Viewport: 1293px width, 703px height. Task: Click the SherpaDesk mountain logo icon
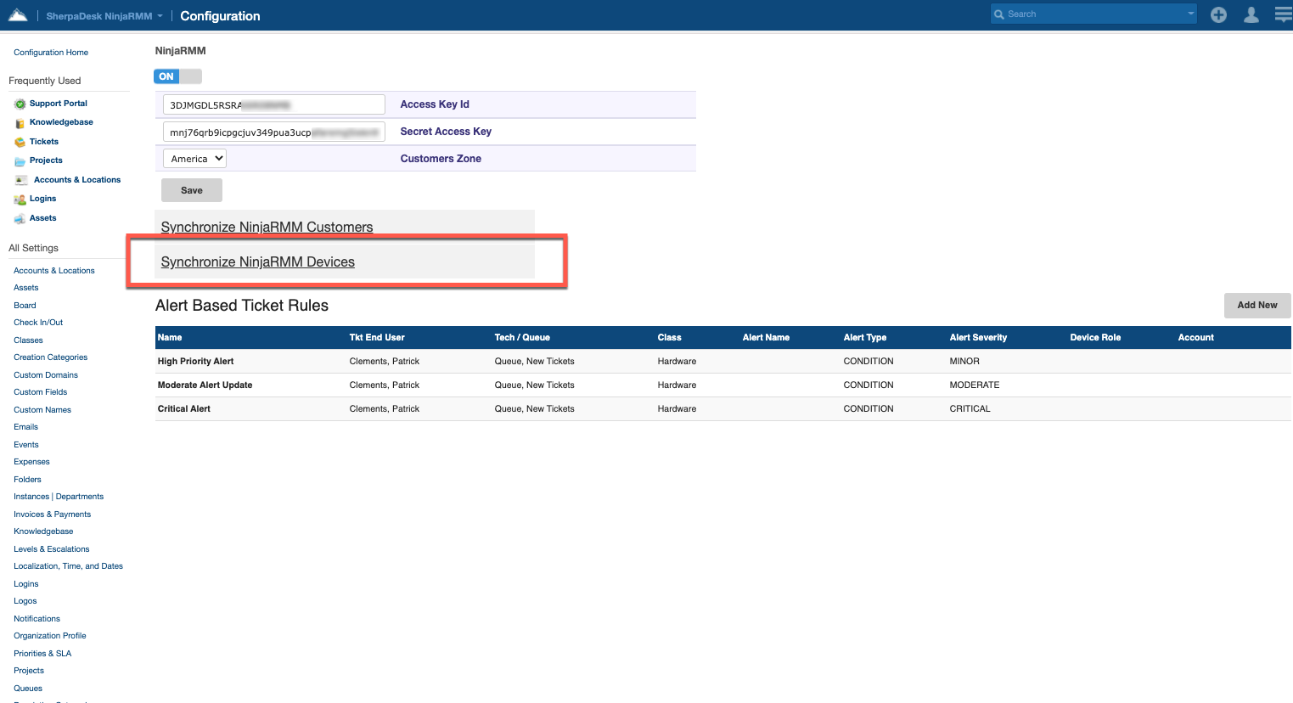pyautogui.click(x=18, y=15)
